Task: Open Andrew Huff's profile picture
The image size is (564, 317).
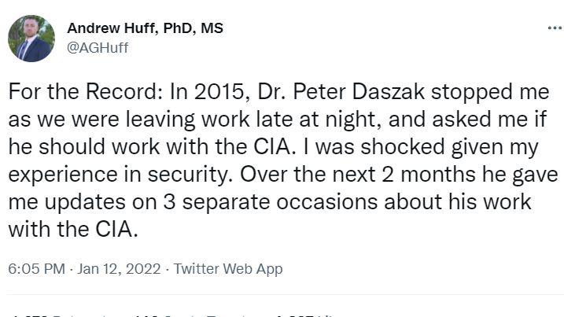Action: pyautogui.click(x=31, y=39)
